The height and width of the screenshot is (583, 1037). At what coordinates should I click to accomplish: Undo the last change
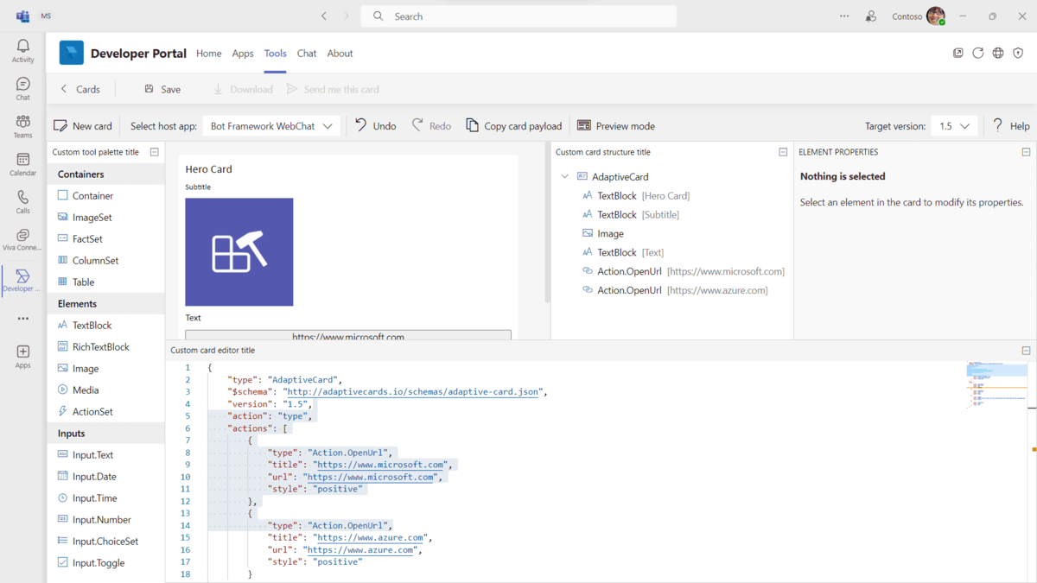coord(374,125)
